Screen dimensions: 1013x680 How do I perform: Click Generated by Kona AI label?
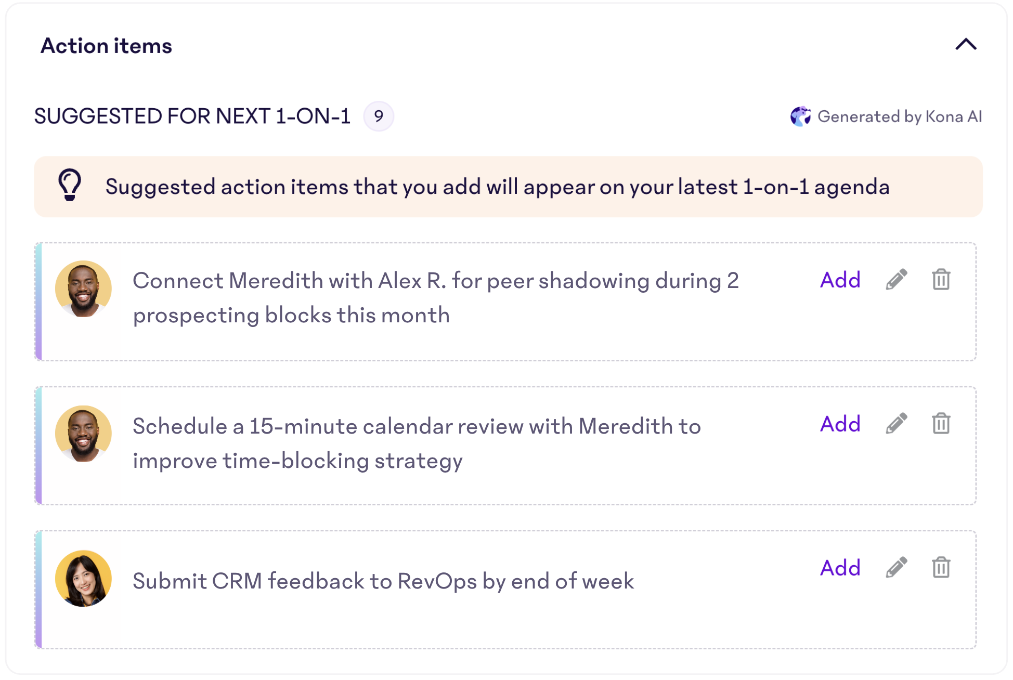coord(900,116)
